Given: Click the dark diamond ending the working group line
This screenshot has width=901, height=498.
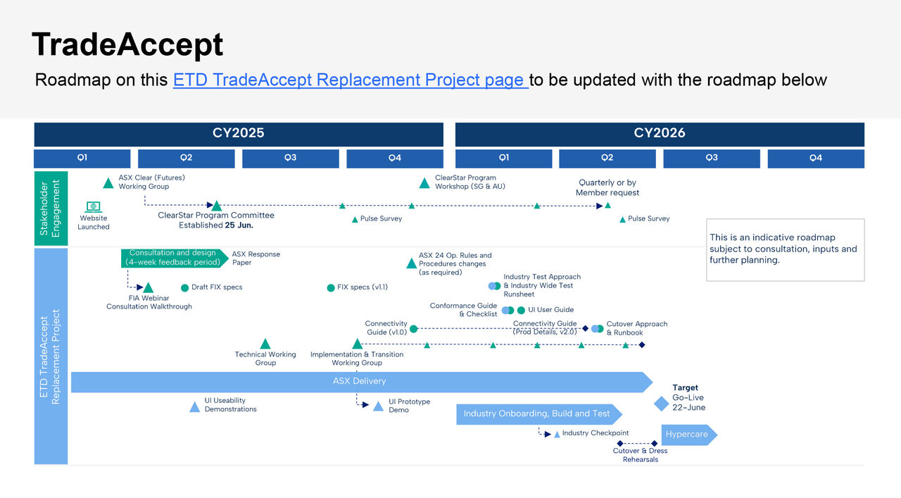Looking at the screenshot, I should (x=642, y=345).
